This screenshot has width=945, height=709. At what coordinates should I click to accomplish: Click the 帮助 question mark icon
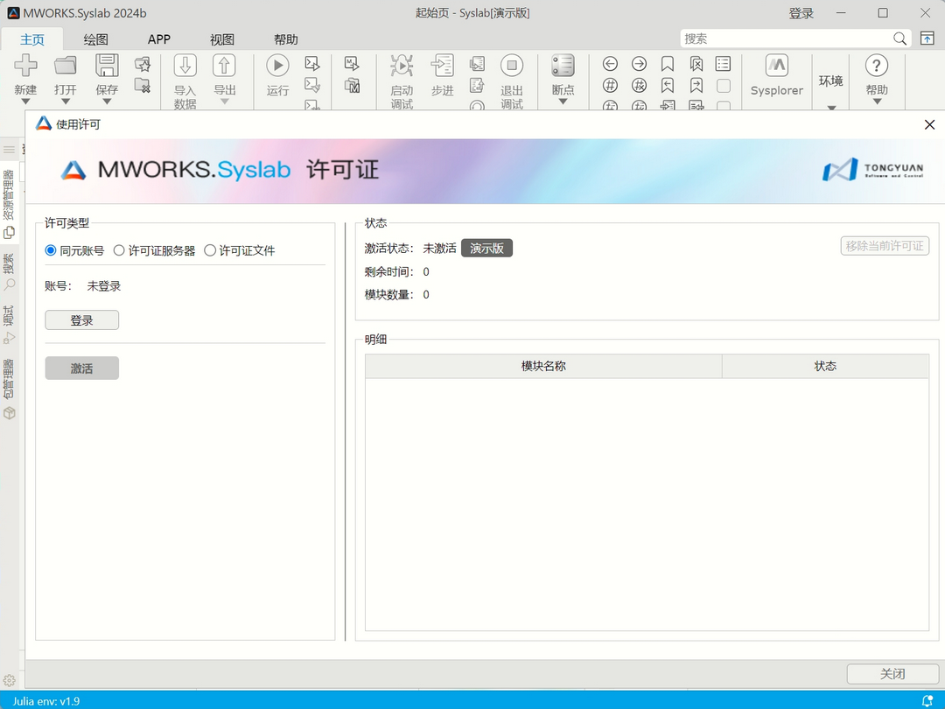[876, 65]
